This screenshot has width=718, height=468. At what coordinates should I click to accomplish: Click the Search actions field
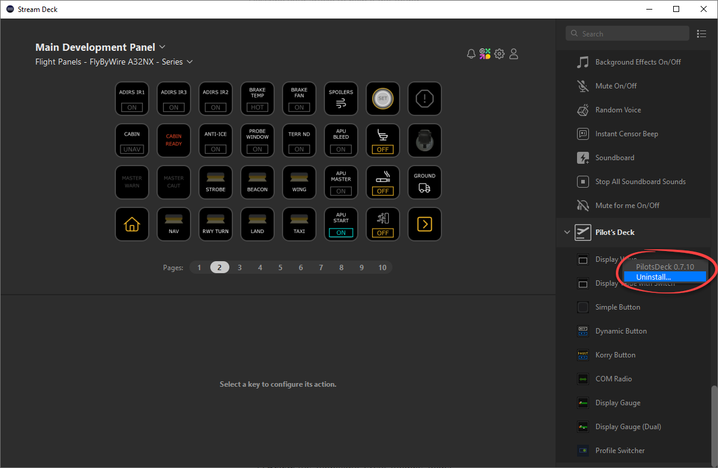pyautogui.click(x=628, y=33)
